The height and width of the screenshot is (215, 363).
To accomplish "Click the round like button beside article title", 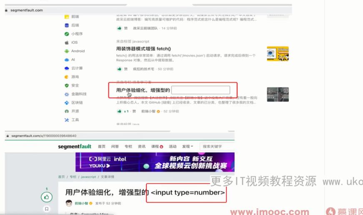I will tap(47, 197).
